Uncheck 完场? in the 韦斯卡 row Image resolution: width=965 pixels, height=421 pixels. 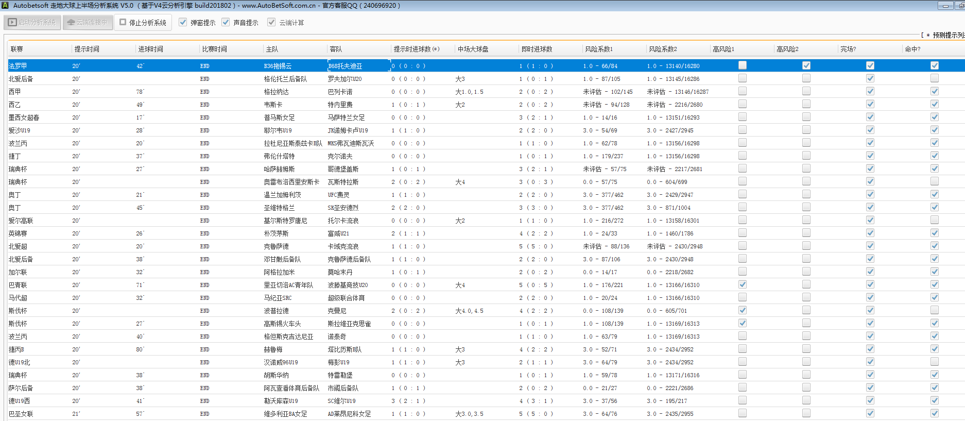(x=870, y=104)
